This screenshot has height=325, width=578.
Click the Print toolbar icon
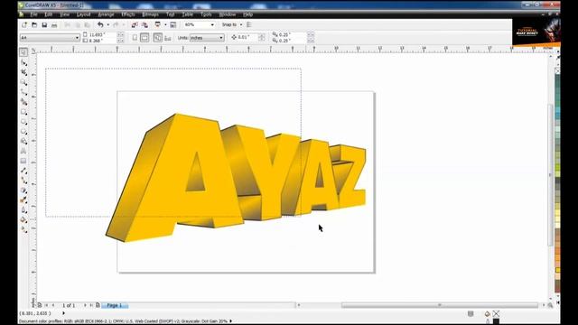click(x=54, y=24)
